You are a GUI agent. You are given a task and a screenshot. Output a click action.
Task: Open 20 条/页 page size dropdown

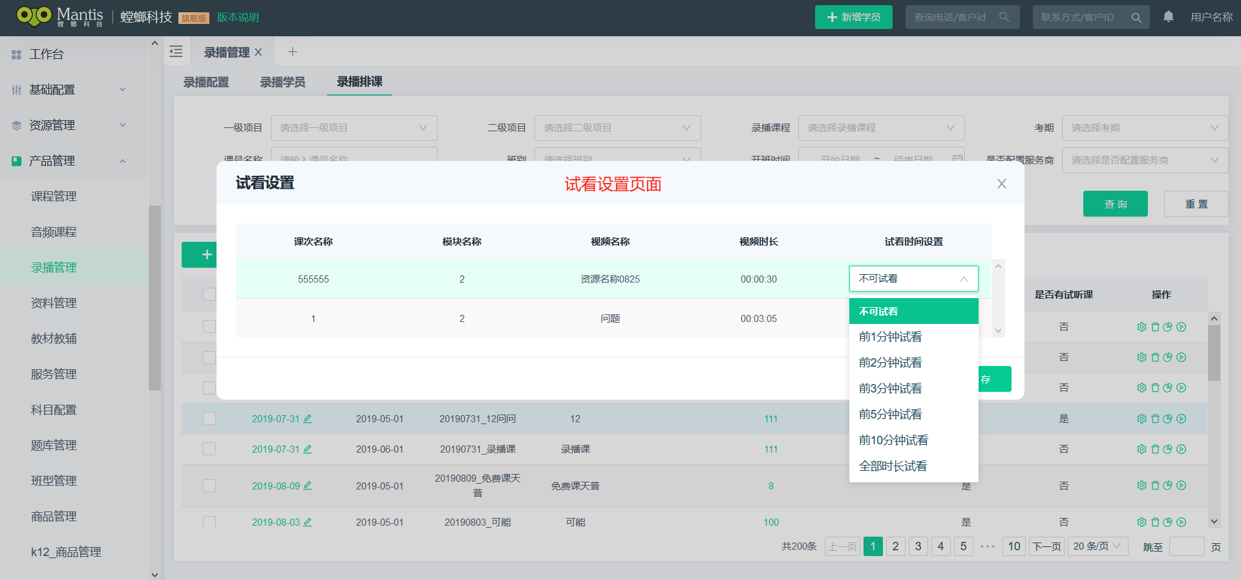[x=1098, y=546]
